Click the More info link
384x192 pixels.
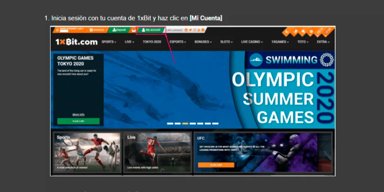(x=78, y=114)
